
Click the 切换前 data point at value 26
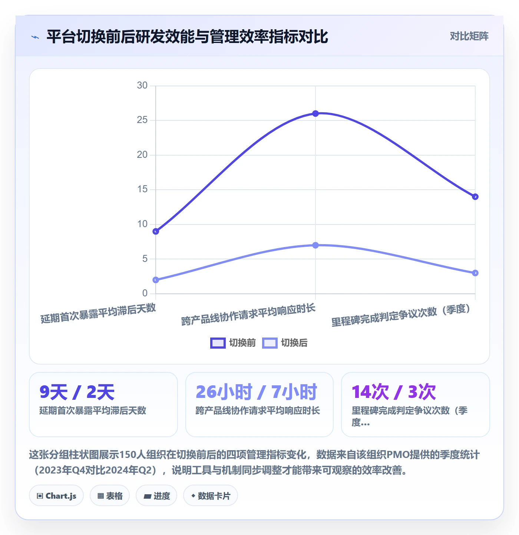pyautogui.click(x=315, y=113)
